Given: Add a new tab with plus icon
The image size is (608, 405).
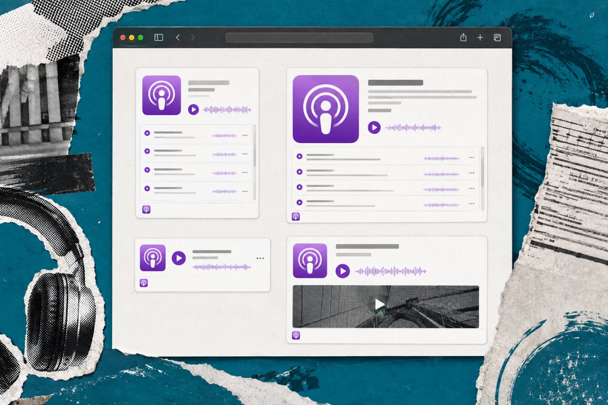Looking at the screenshot, I should (480, 38).
